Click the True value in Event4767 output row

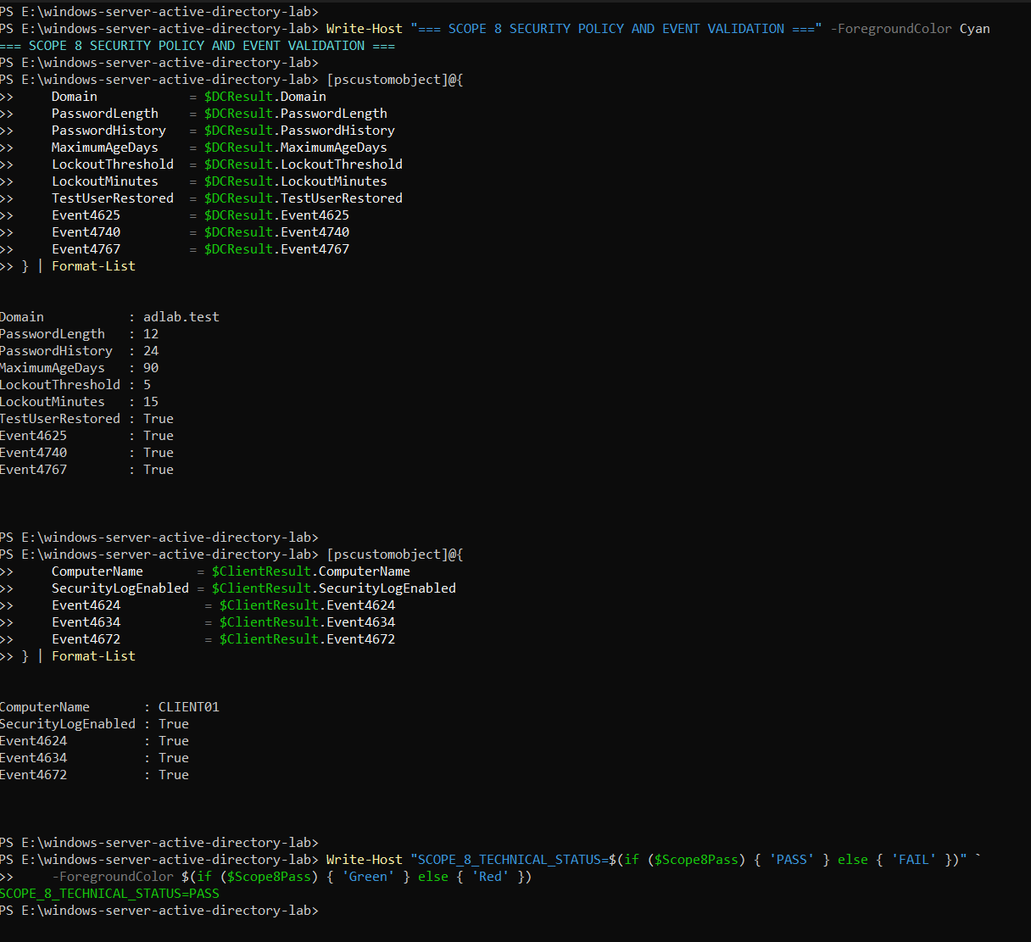(x=159, y=470)
